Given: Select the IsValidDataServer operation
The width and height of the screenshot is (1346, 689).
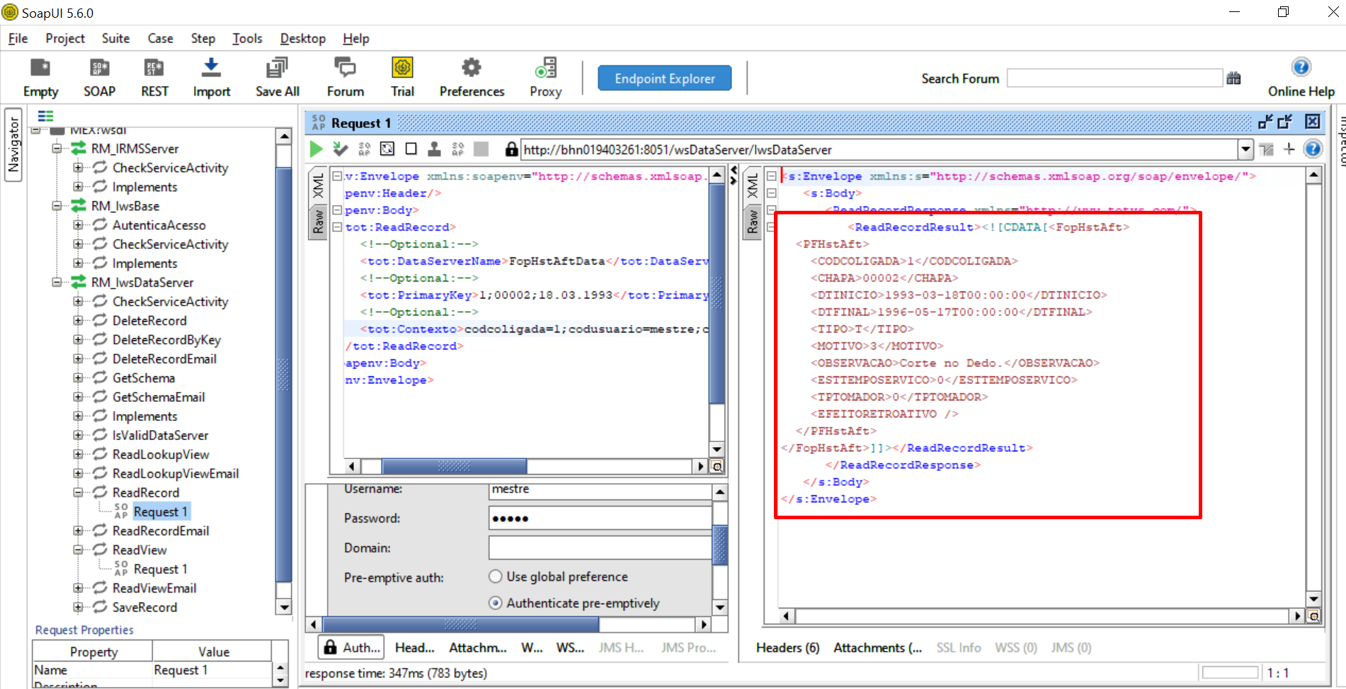Looking at the screenshot, I should 160,435.
